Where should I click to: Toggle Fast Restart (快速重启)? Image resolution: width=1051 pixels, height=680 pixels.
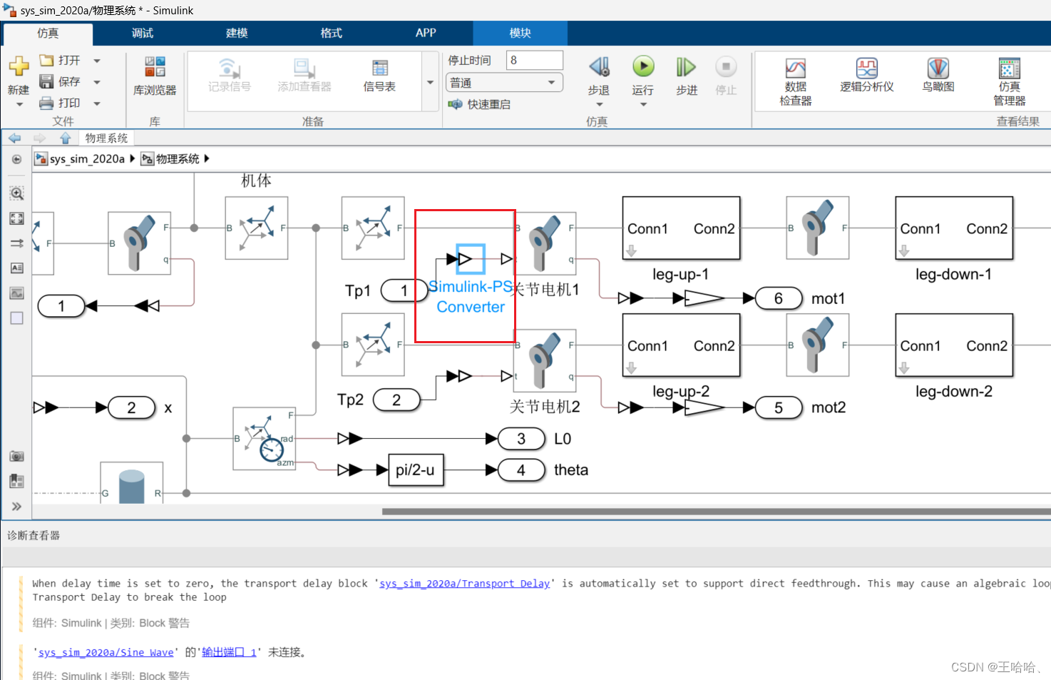pyautogui.click(x=479, y=104)
